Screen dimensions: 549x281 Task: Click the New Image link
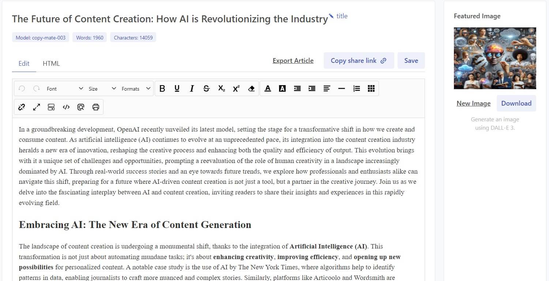[x=473, y=103]
